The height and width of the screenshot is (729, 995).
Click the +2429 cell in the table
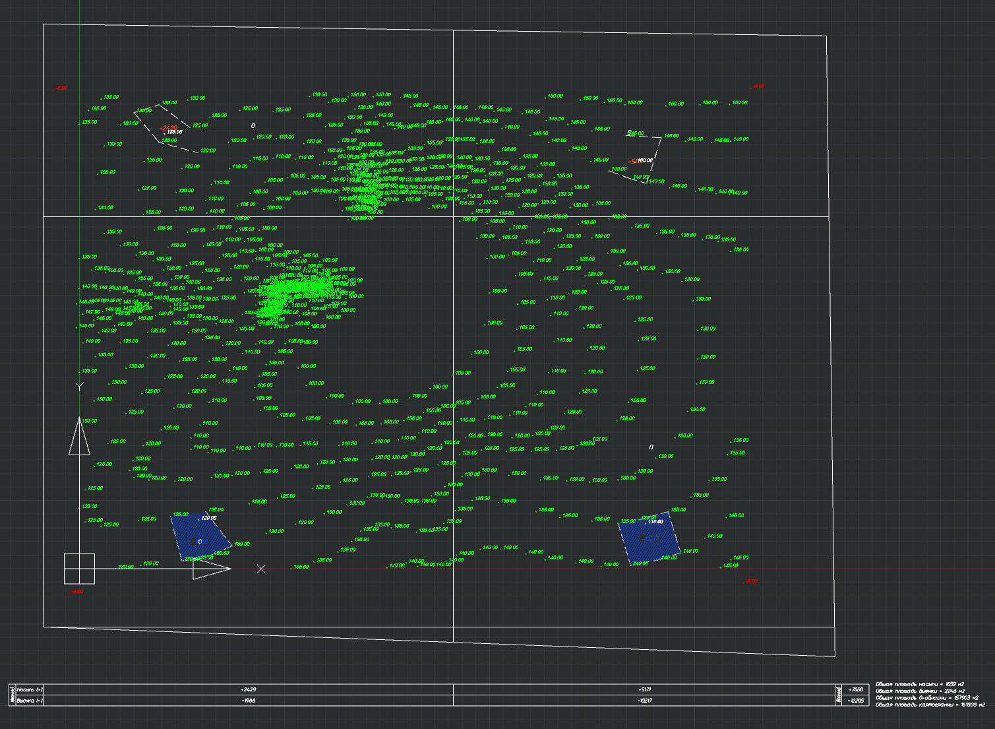point(248,689)
